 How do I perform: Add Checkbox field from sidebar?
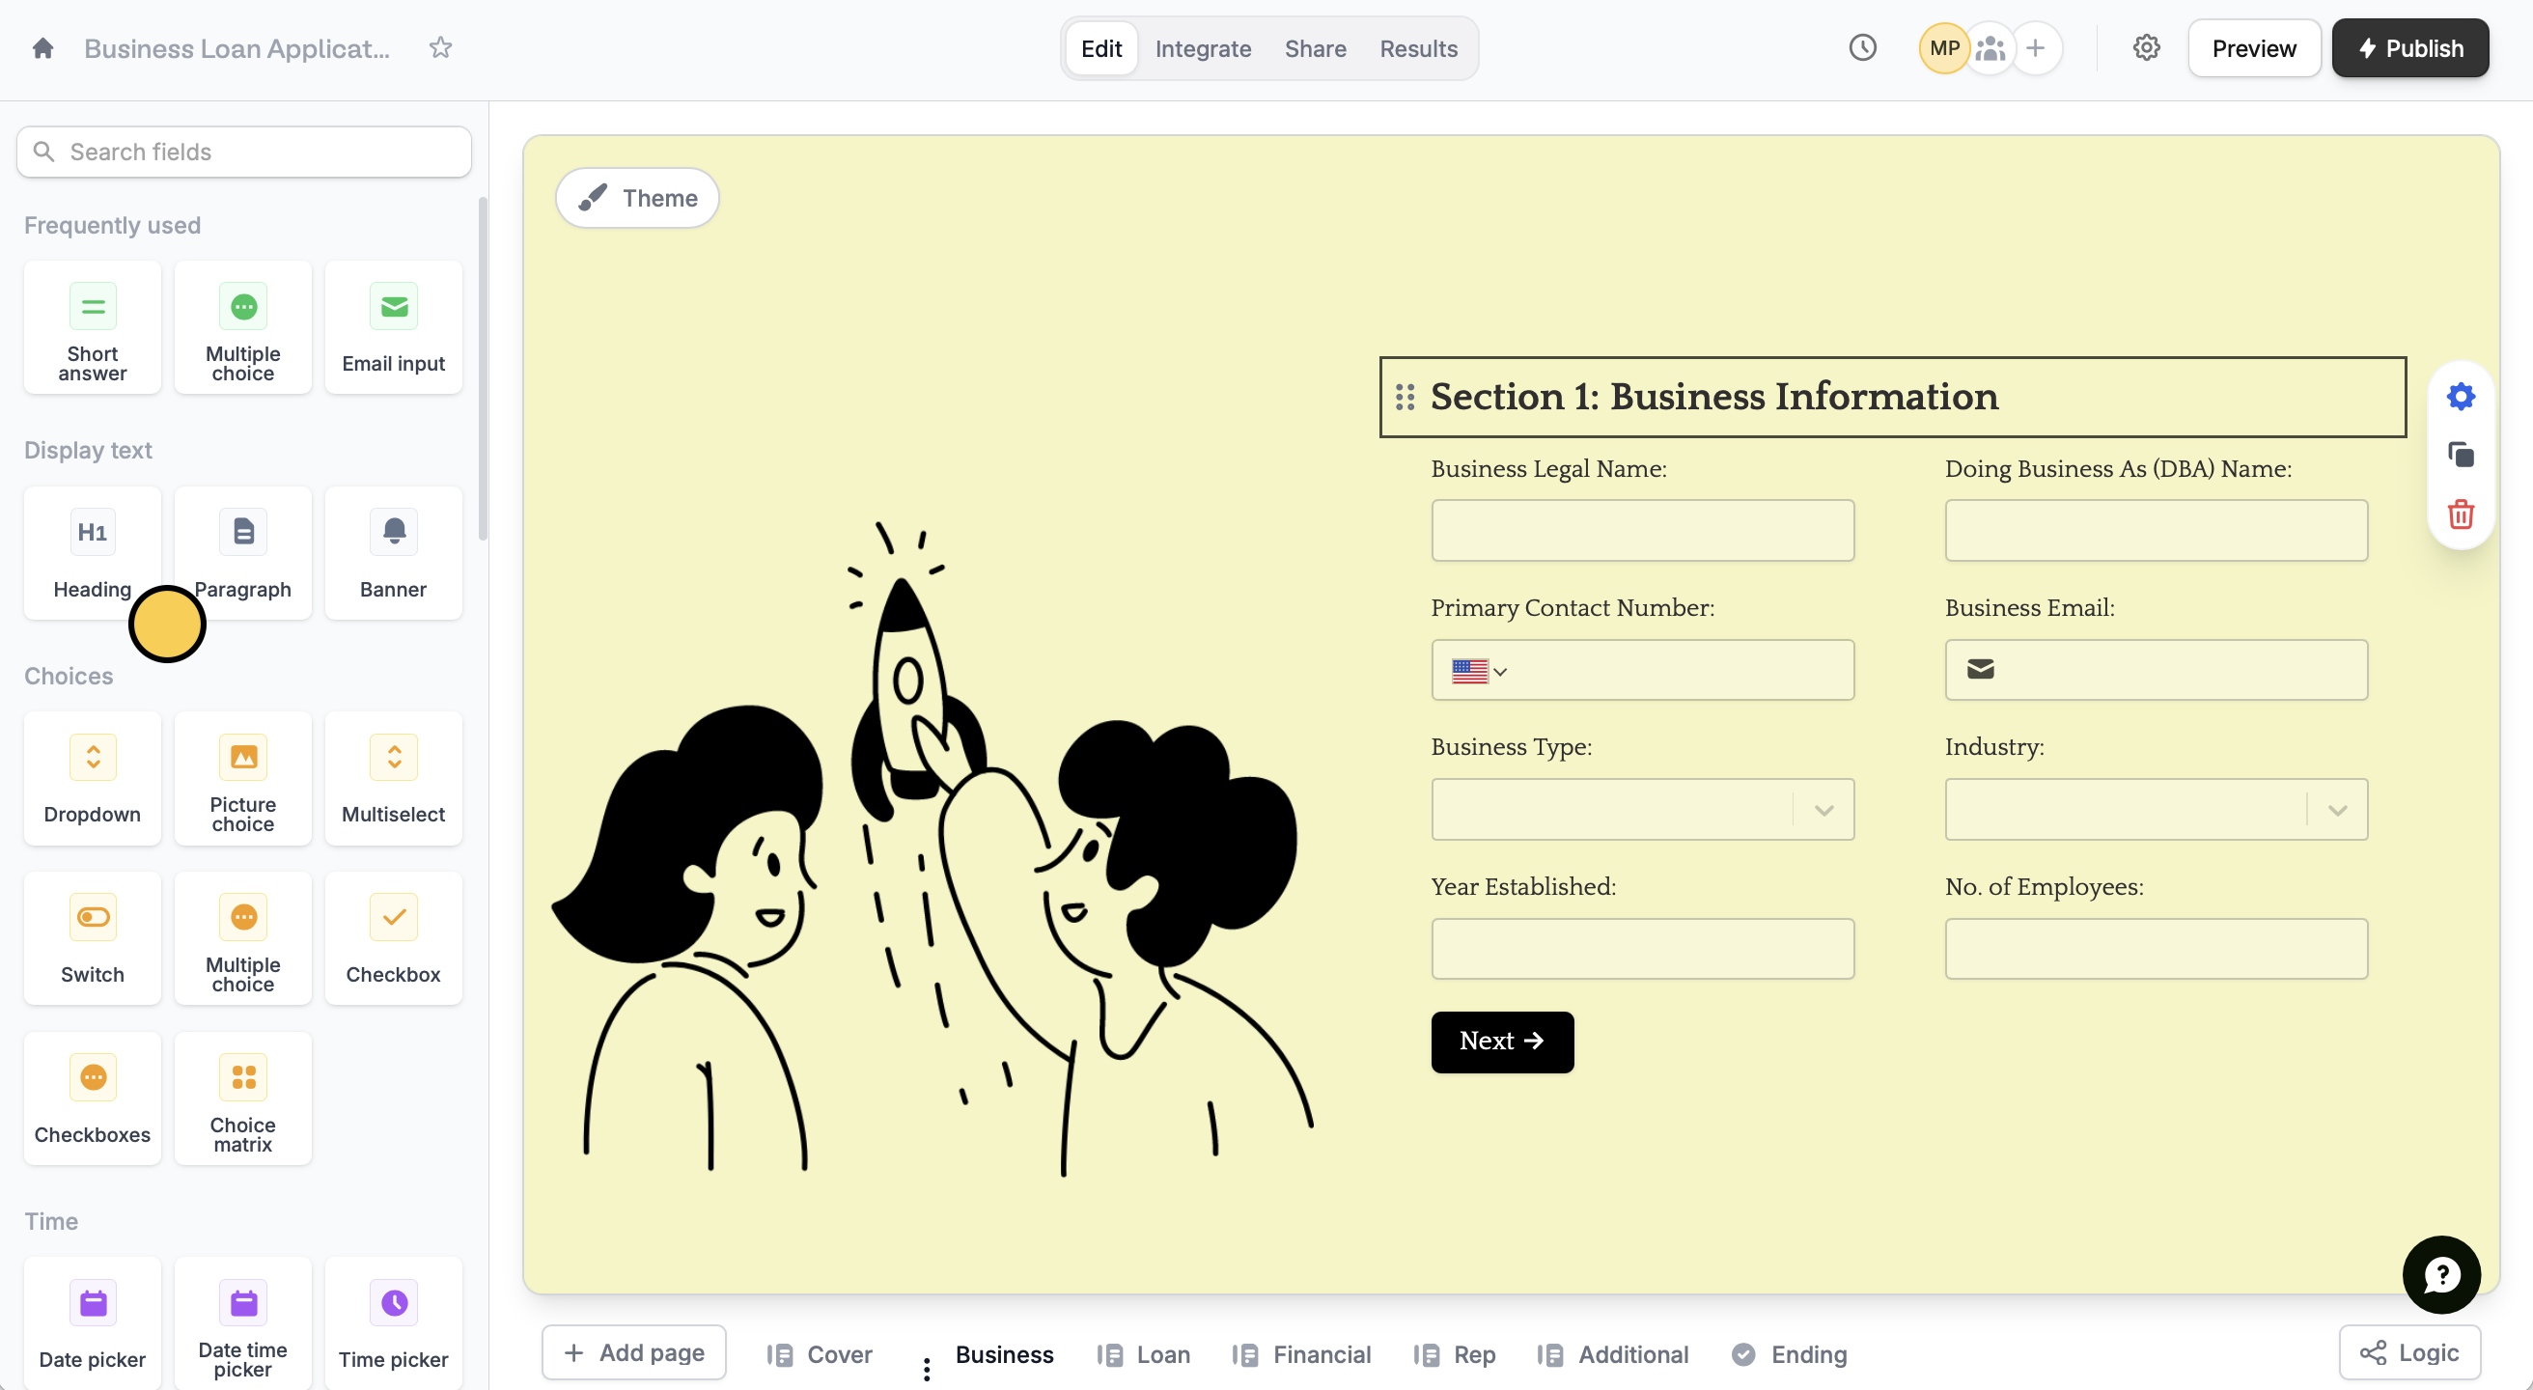click(393, 937)
